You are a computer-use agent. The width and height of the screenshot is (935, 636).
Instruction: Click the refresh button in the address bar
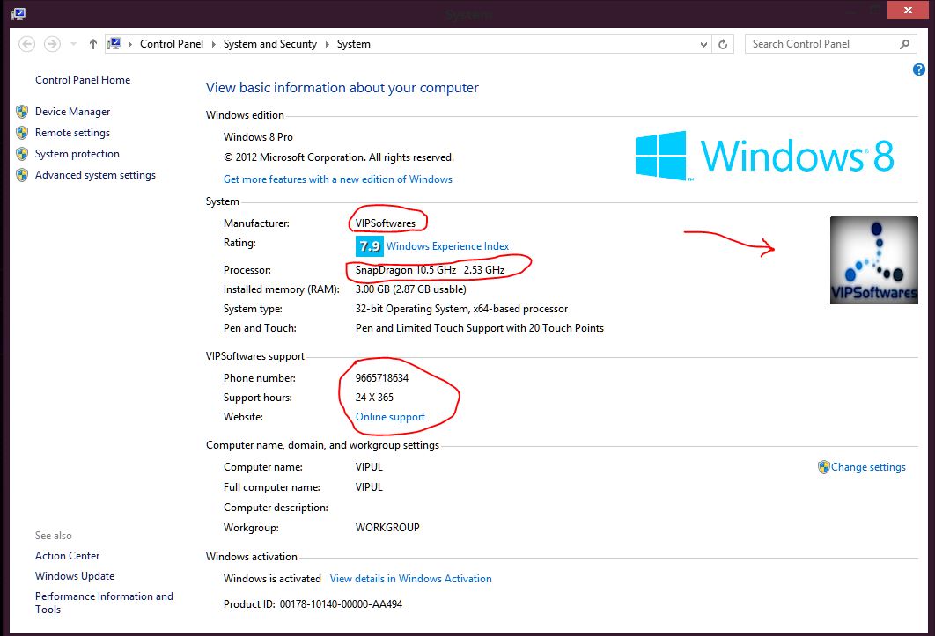(723, 43)
